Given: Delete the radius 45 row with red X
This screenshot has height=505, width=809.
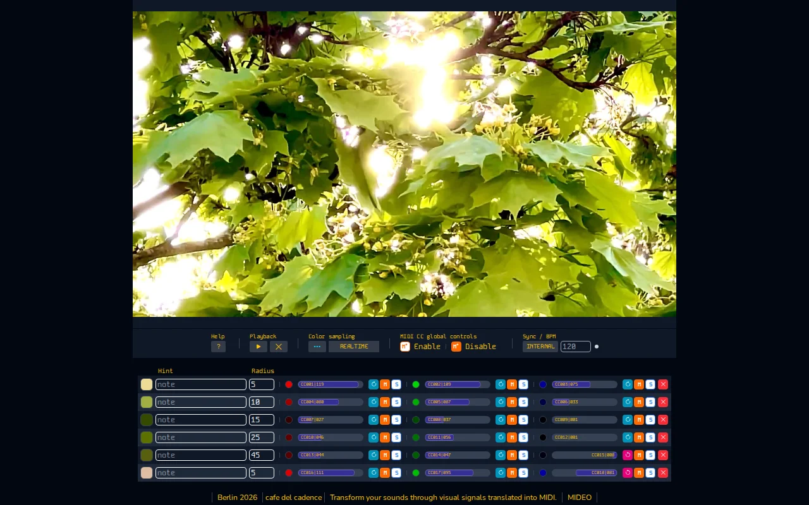Looking at the screenshot, I should pos(663,455).
